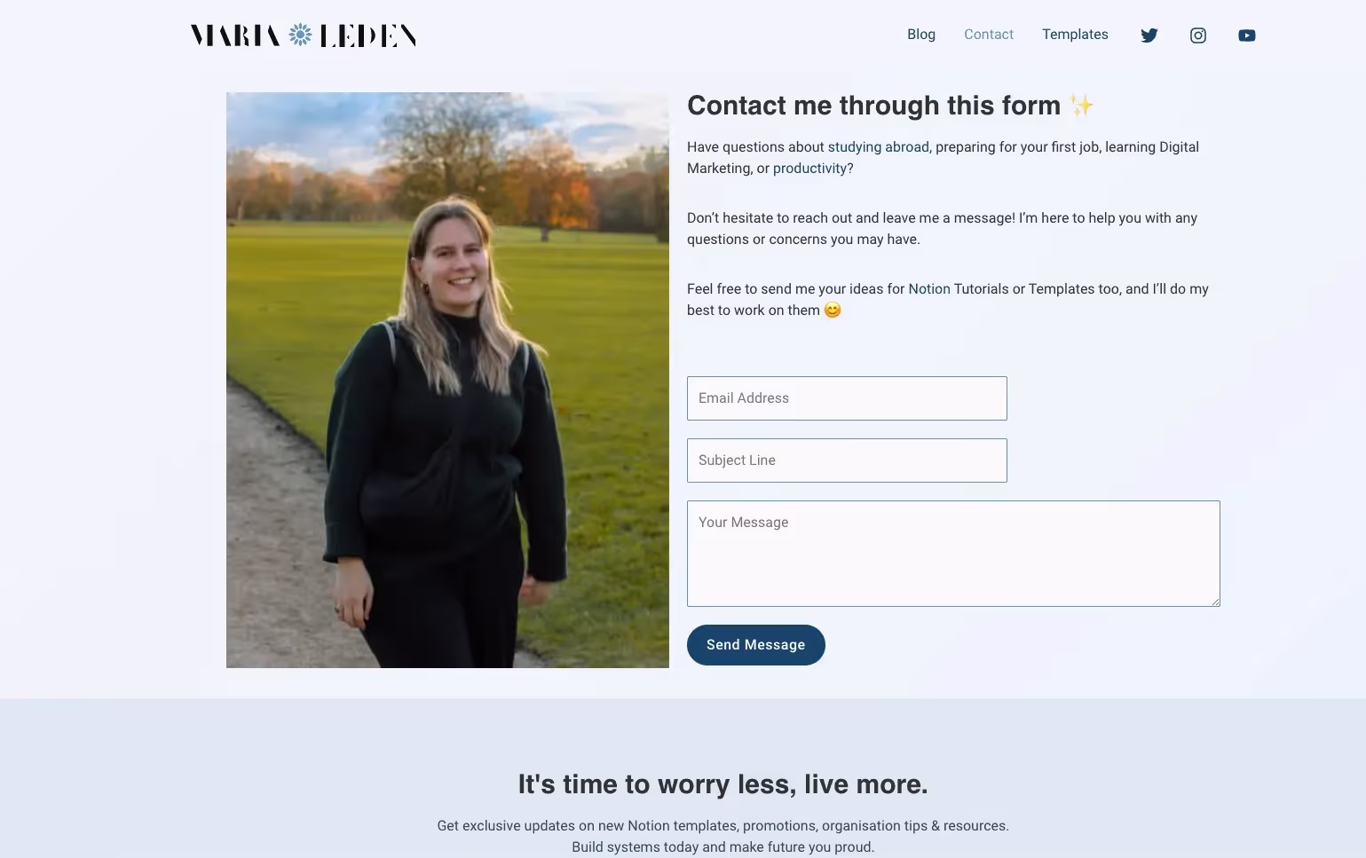Open the YouTube channel icon
1366x858 pixels.
pos(1247,35)
